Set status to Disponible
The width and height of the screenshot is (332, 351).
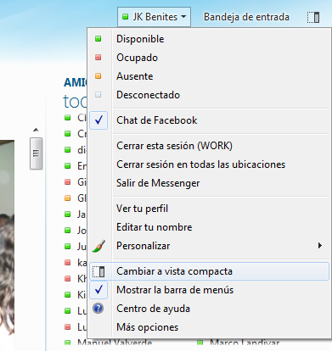coord(210,39)
